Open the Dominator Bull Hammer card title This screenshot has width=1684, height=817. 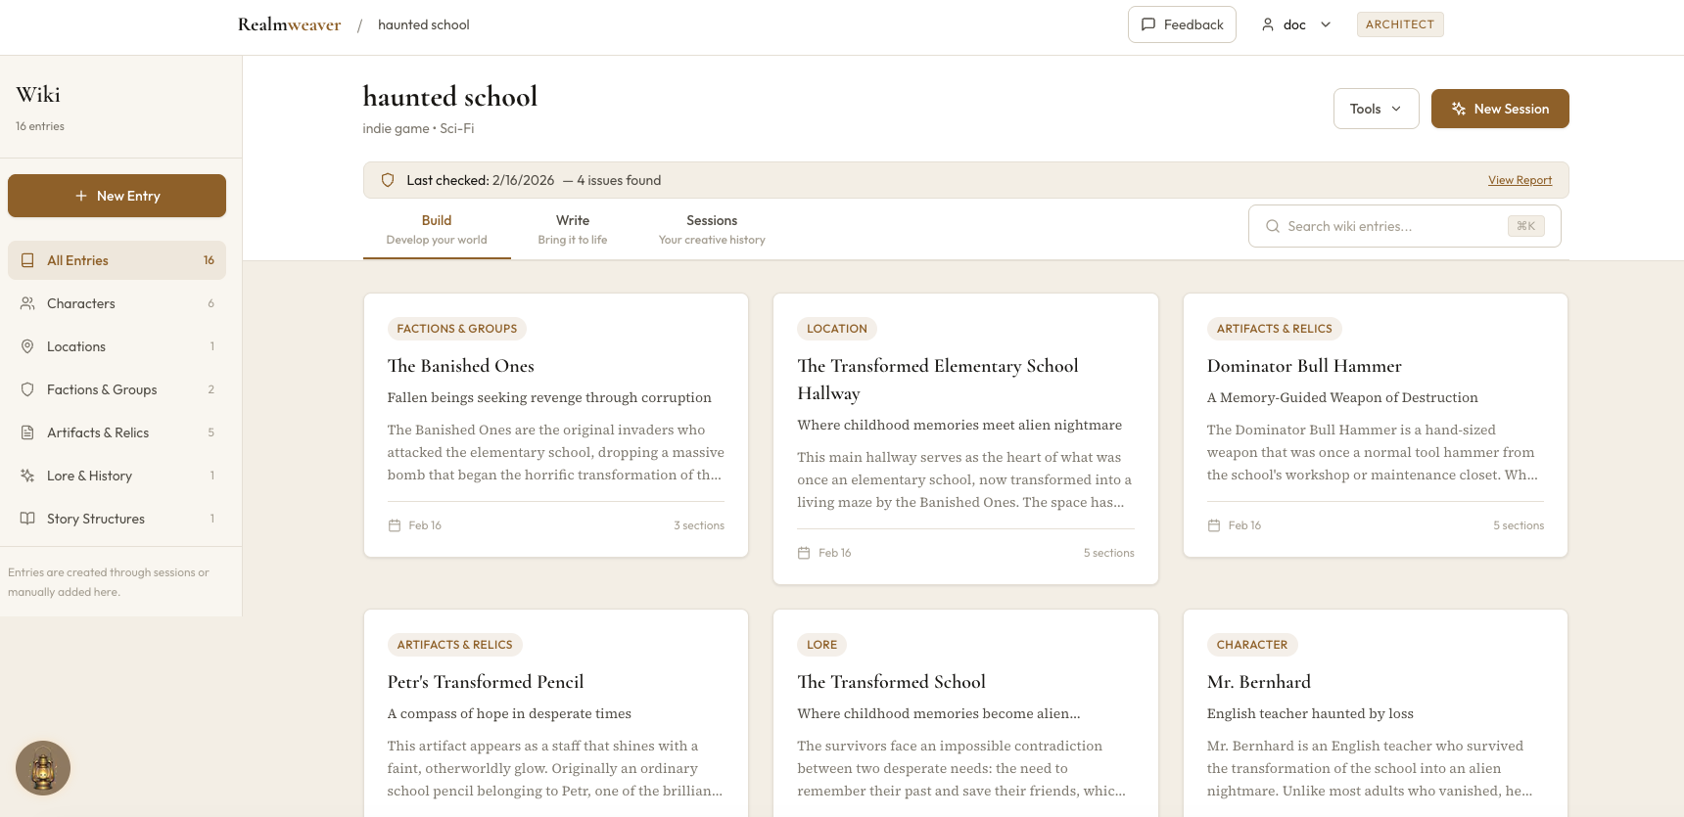[x=1304, y=366]
